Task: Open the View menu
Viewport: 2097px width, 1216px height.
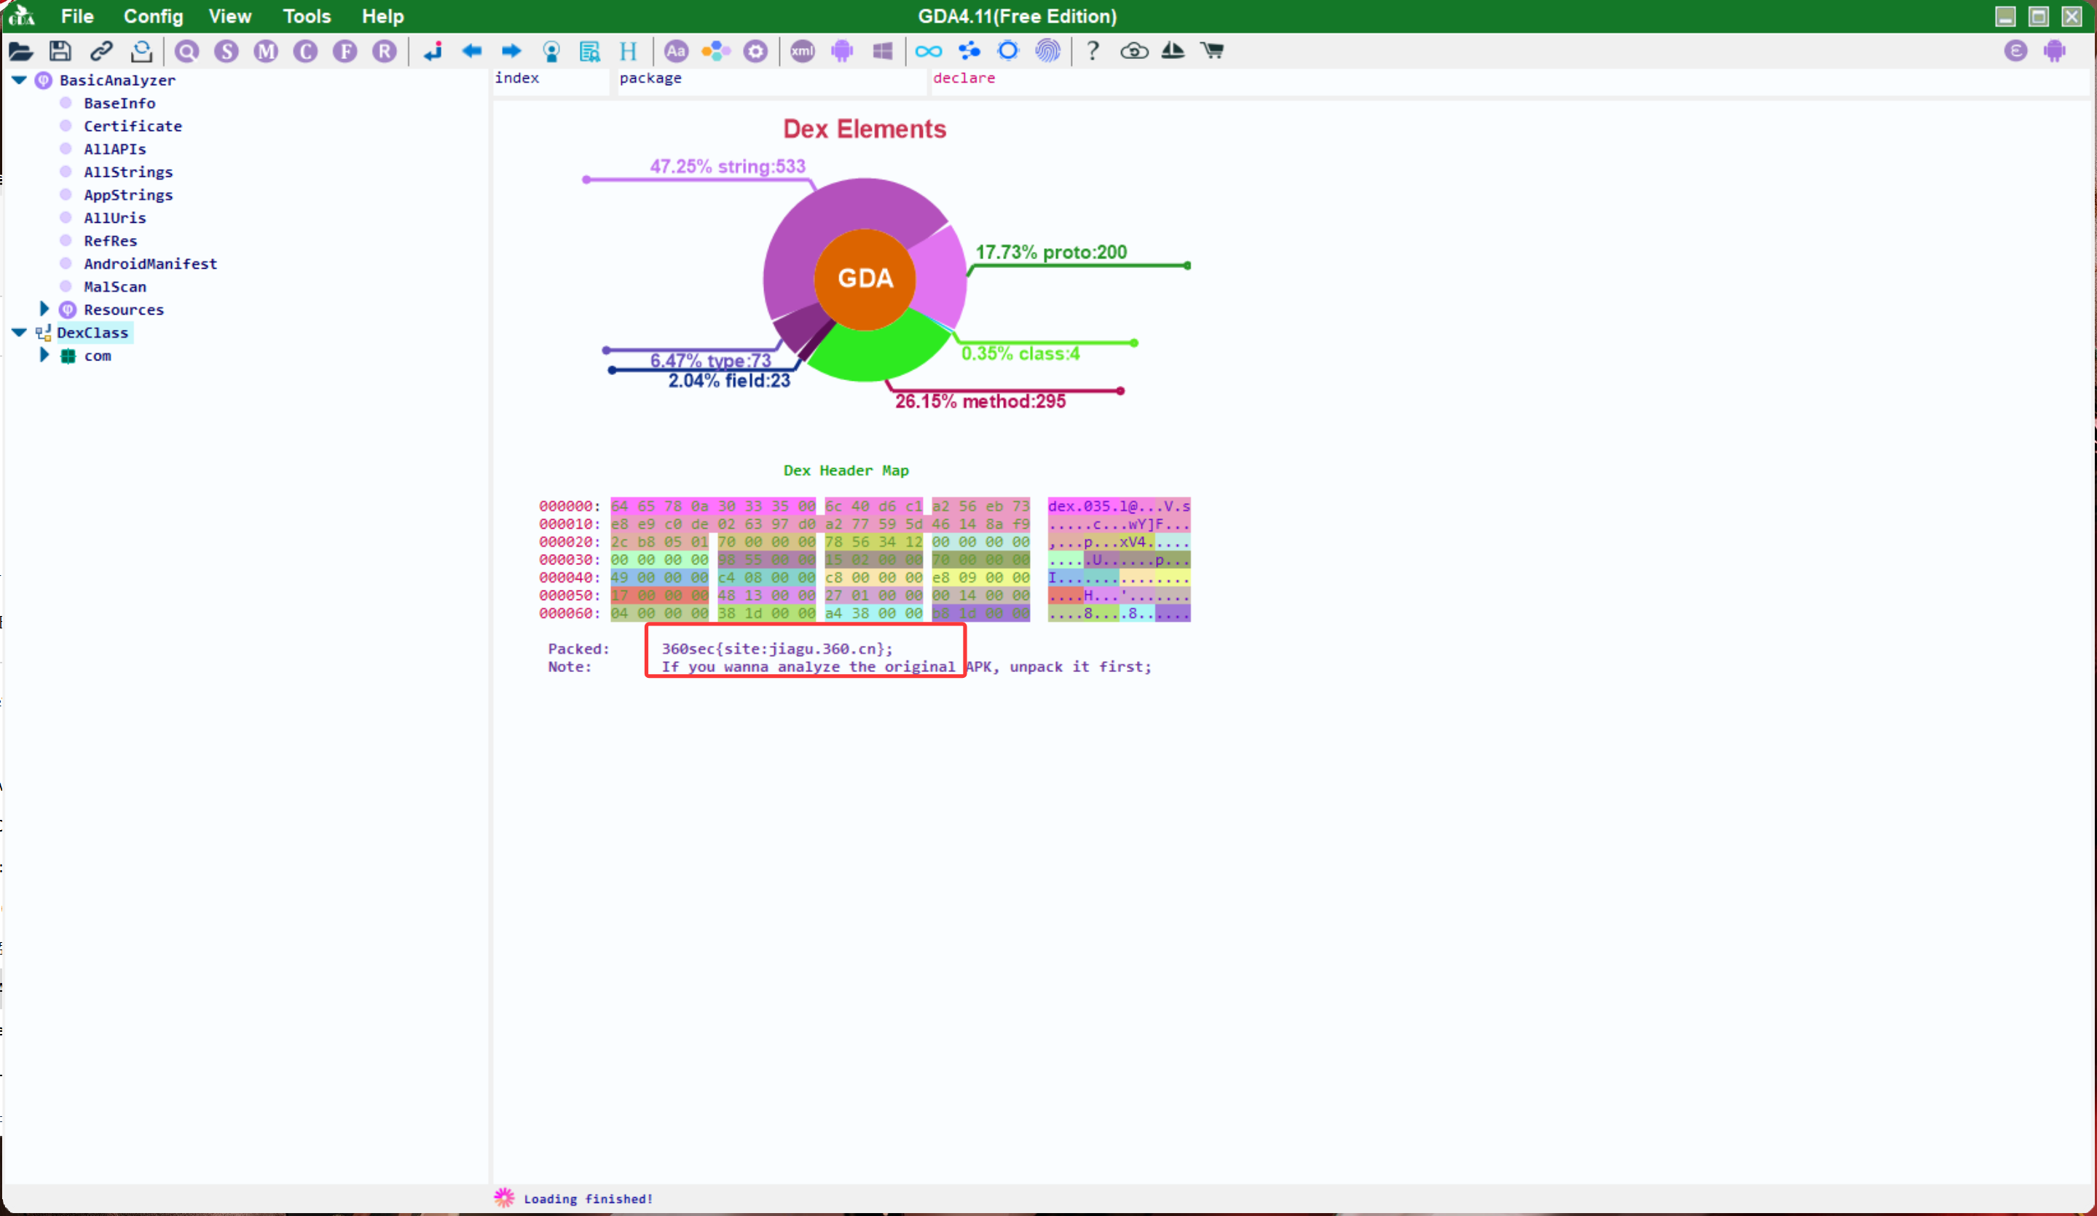Action: pyautogui.click(x=229, y=16)
